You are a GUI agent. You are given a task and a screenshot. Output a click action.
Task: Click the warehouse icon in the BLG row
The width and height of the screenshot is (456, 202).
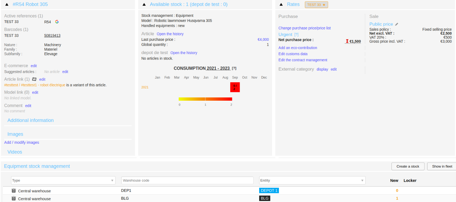[x=14, y=198]
